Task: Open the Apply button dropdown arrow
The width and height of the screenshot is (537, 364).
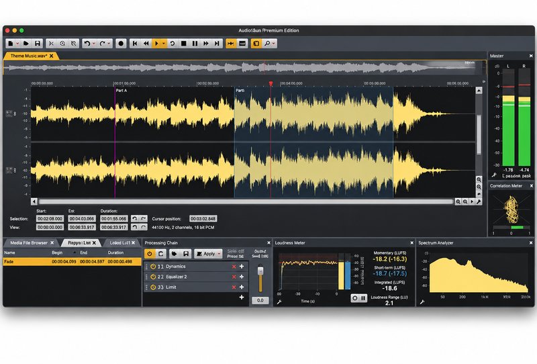Action: coord(219,254)
